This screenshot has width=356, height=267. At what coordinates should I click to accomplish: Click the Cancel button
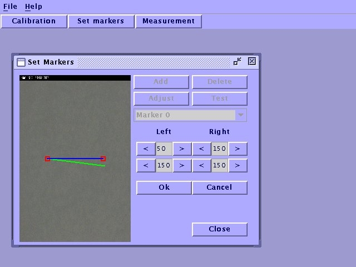(220, 187)
